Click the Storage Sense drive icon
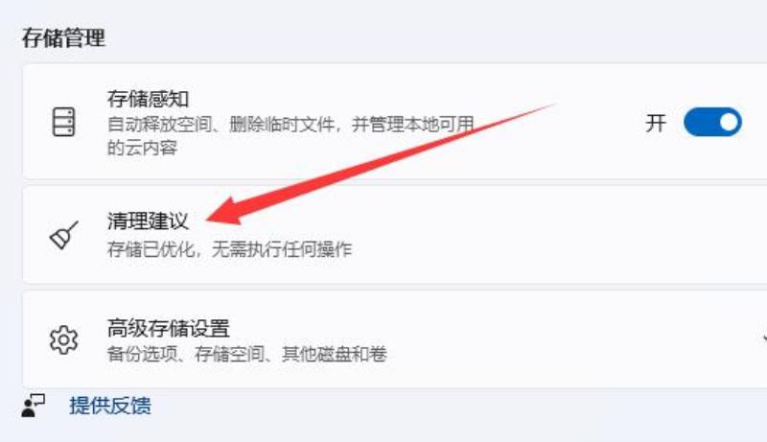 pyautogui.click(x=63, y=122)
